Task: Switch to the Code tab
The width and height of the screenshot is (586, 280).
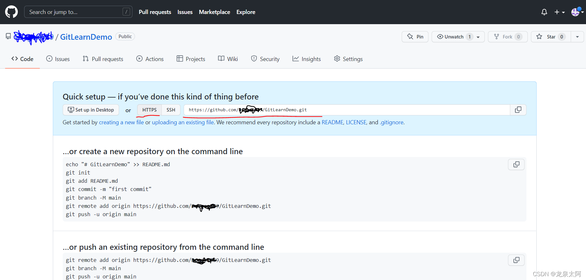Action: (x=22, y=59)
